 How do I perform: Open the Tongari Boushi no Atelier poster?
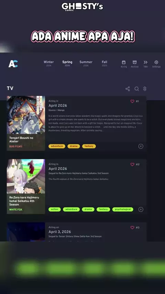(26, 115)
